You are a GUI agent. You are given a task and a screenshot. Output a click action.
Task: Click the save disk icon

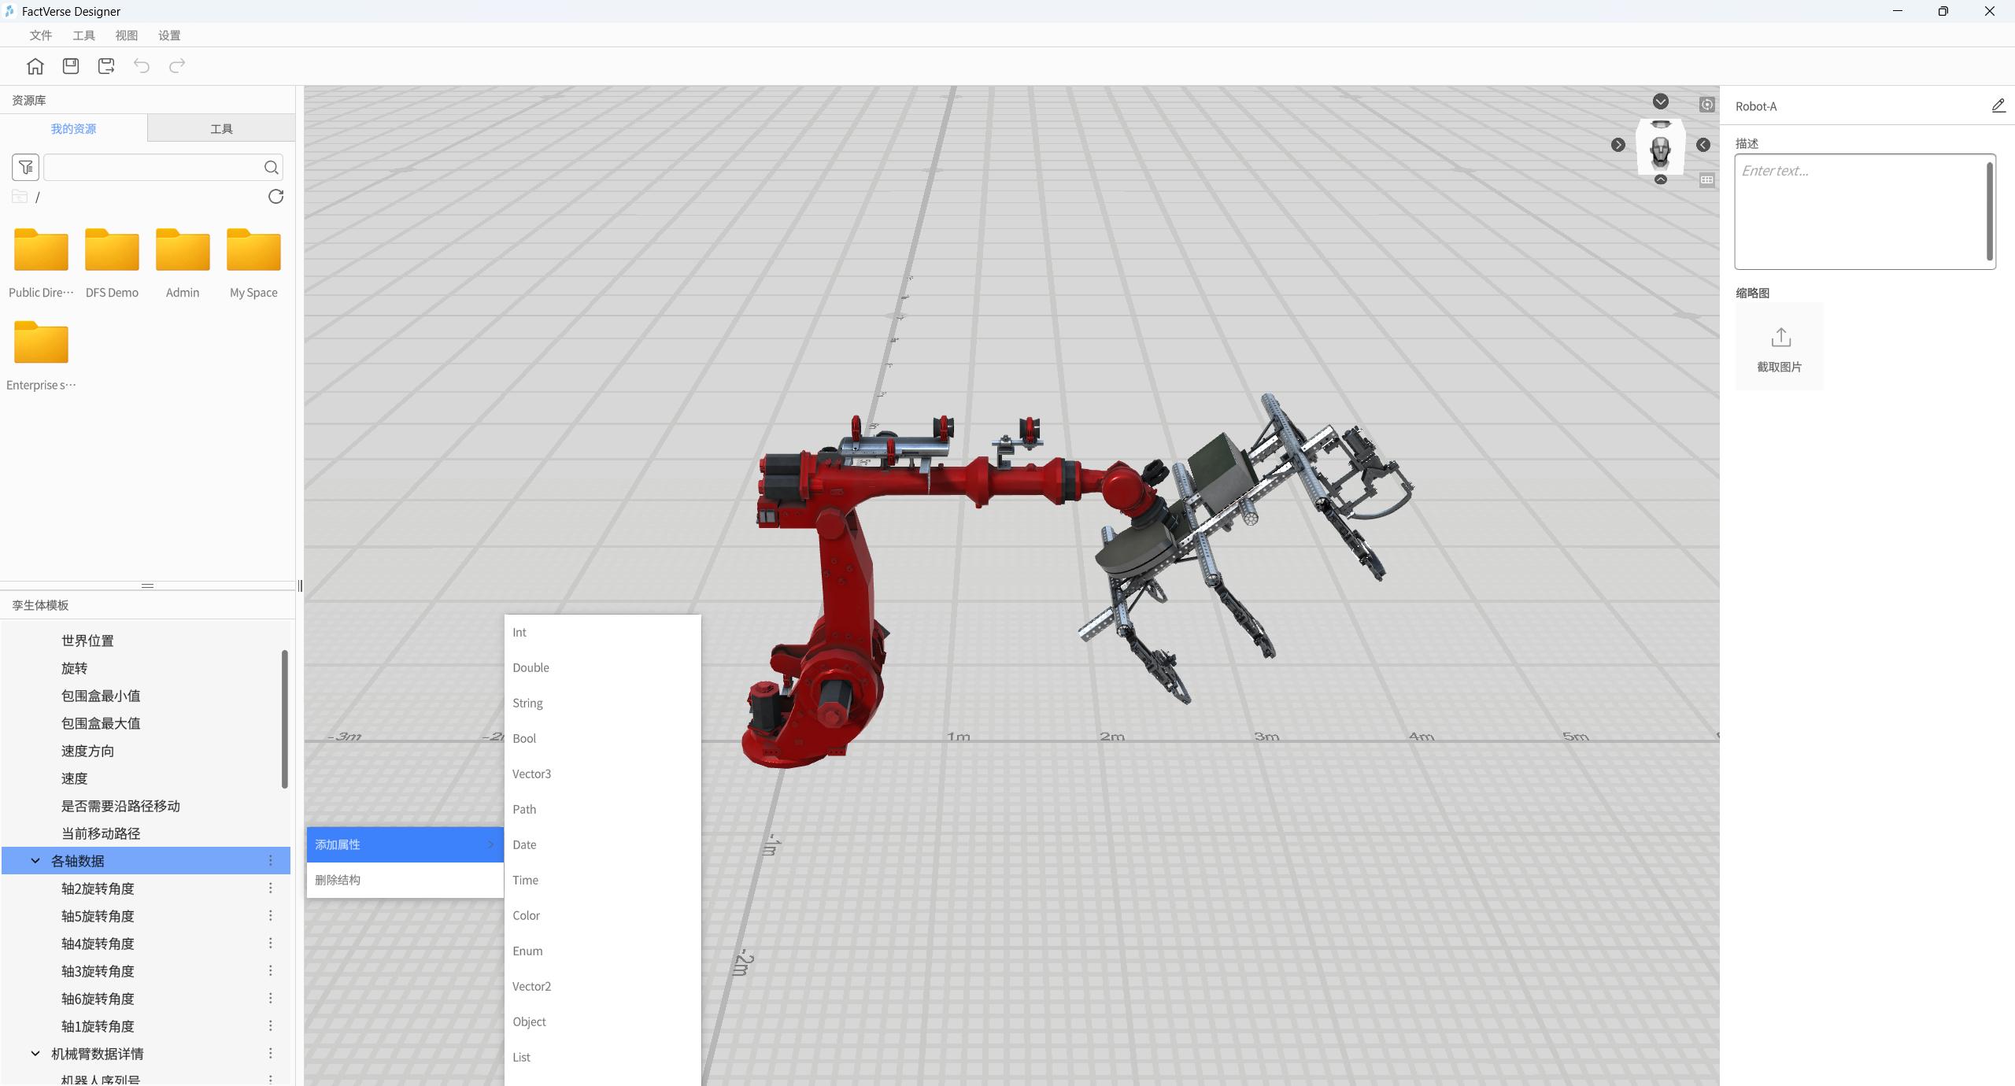(x=71, y=66)
